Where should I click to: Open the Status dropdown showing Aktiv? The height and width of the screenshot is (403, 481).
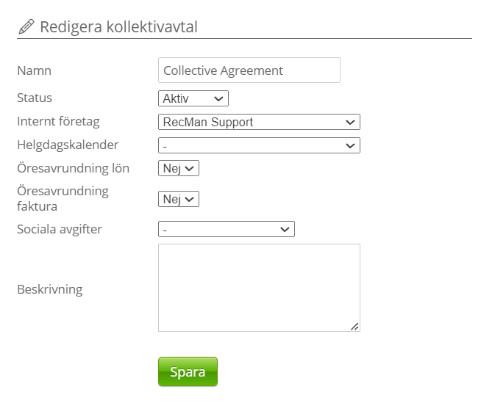pos(193,98)
